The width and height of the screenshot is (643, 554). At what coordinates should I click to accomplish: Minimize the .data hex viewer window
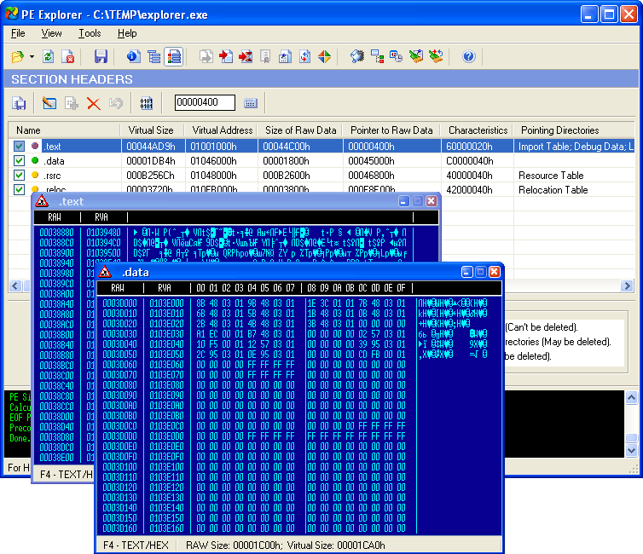pos(467,272)
